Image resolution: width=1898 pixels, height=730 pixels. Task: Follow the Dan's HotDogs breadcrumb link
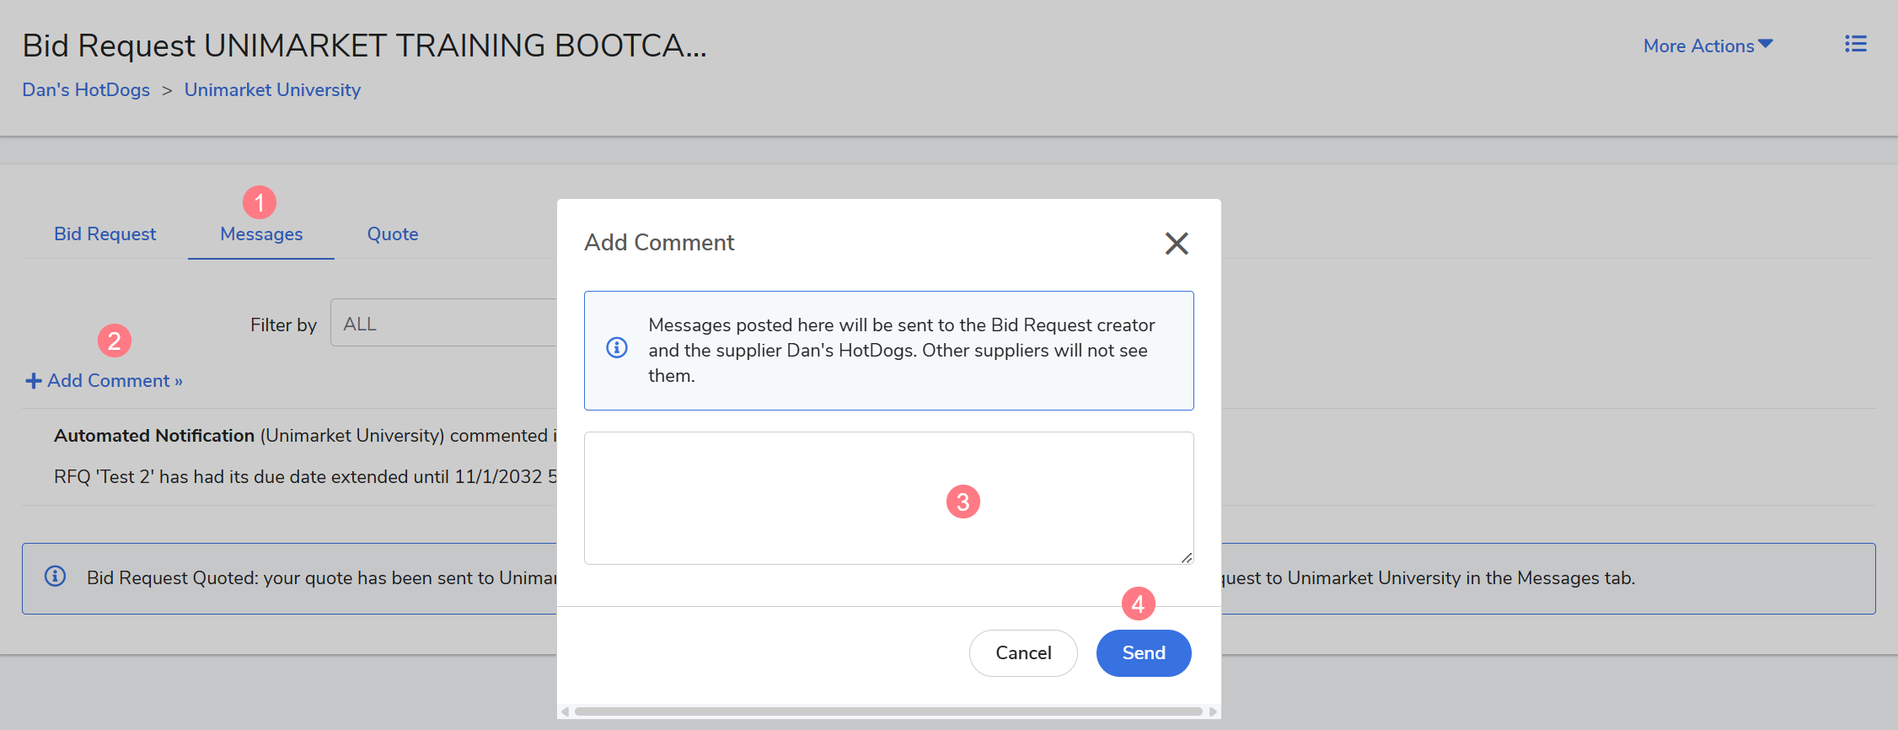tap(86, 90)
